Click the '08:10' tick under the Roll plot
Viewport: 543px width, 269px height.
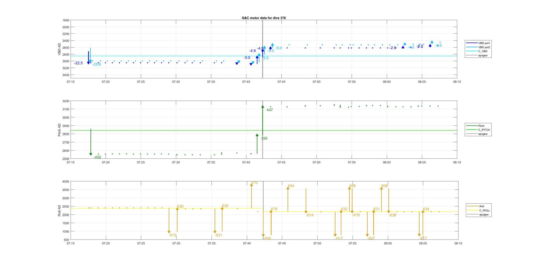click(458, 243)
